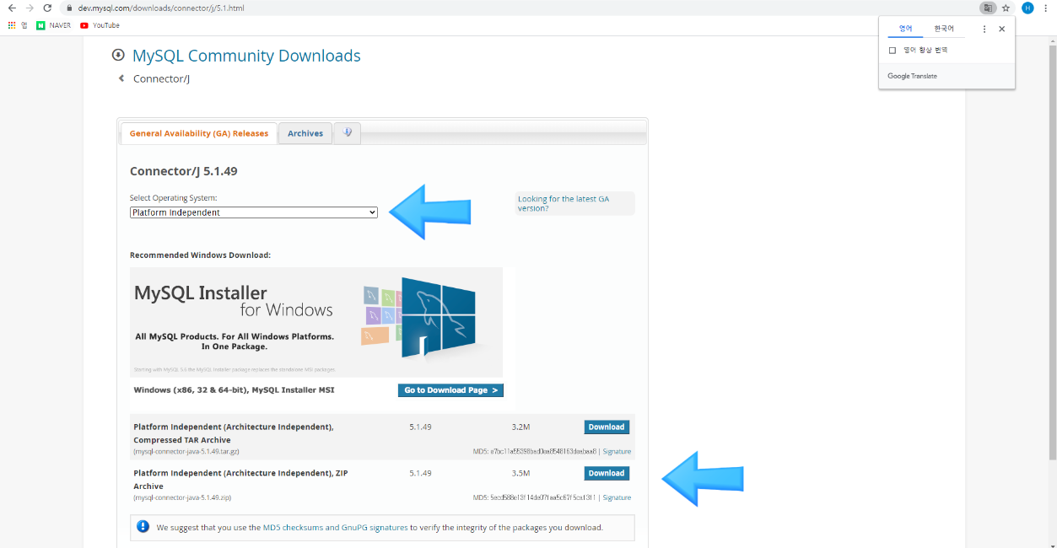Click the back chevron next to Connector/J
The width and height of the screenshot is (1057, 548).
tap(121, 78)
